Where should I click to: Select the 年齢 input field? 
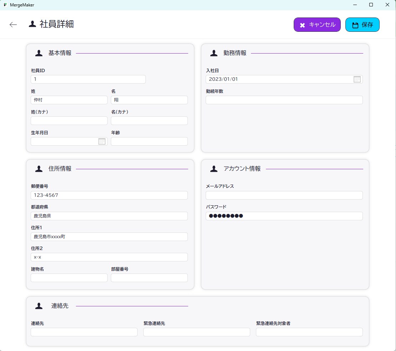(149, 141)
